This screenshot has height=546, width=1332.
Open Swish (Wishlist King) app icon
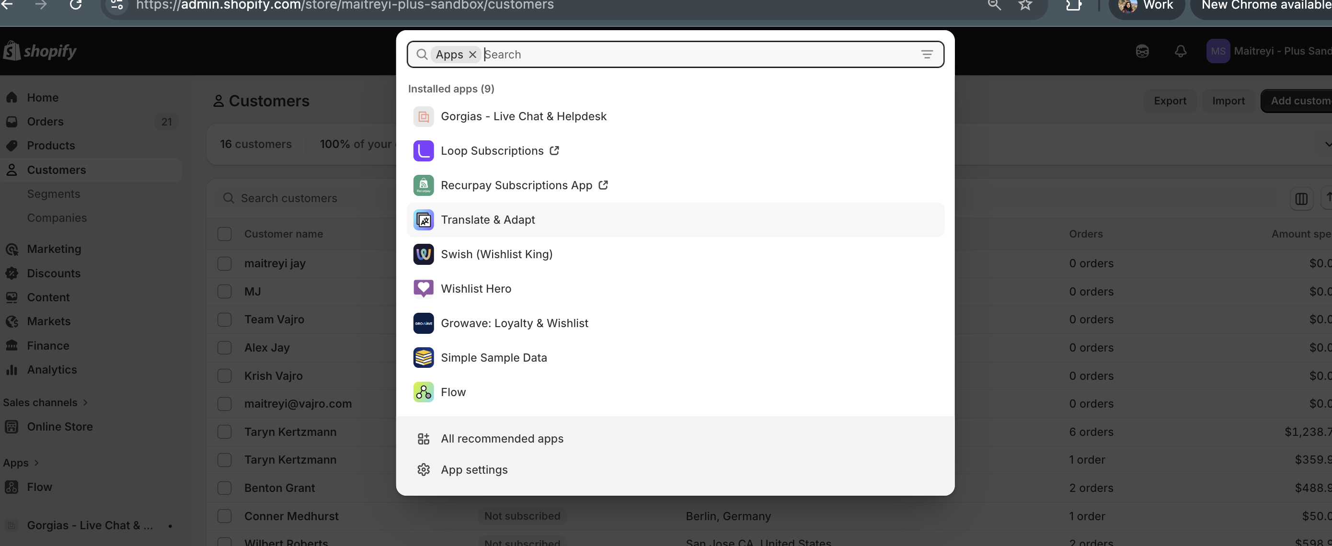(423, 254)
